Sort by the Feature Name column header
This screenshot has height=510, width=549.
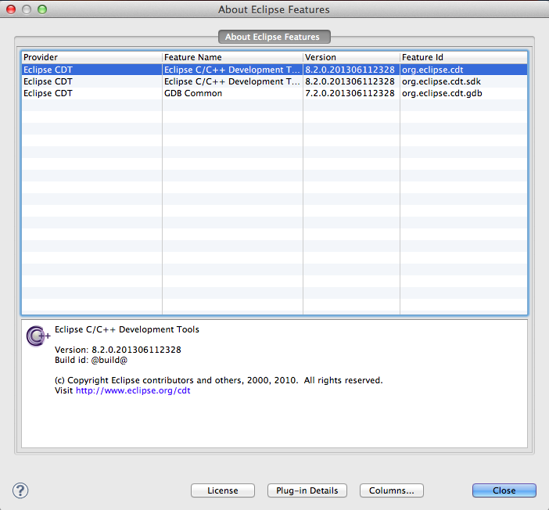[231, 57]
